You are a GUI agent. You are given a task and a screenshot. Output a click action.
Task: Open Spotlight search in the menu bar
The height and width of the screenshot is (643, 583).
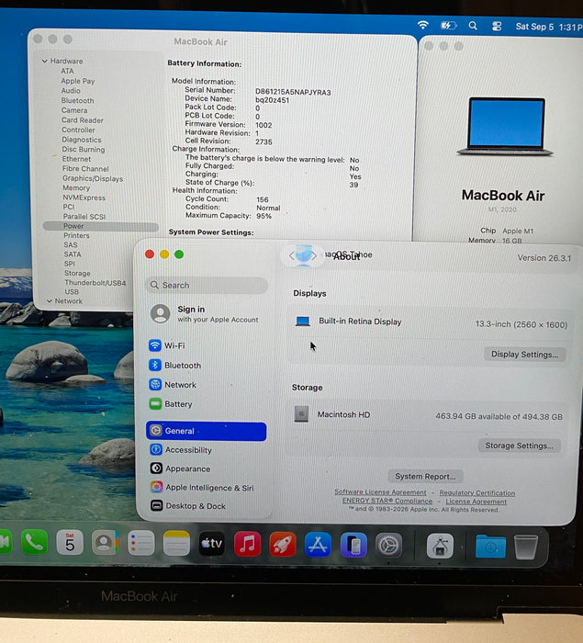coord(473,26)
